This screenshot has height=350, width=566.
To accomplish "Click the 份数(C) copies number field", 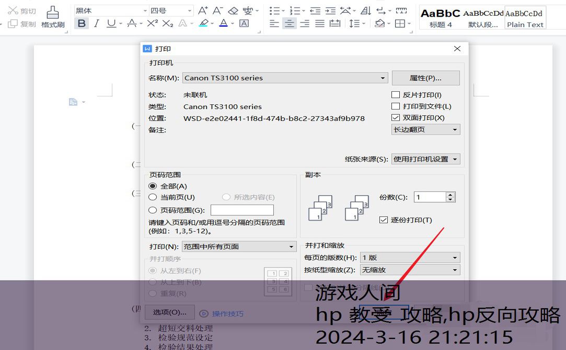I will (430, 197).
